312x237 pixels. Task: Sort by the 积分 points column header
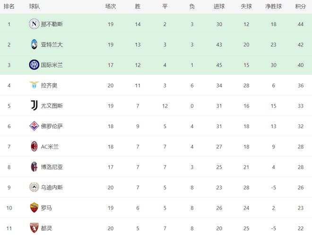tap(300, 7)
